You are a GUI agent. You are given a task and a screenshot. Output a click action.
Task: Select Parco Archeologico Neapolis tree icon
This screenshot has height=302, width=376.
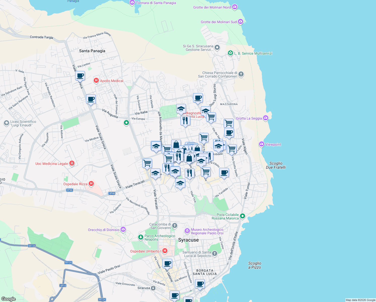pos(141,237)
